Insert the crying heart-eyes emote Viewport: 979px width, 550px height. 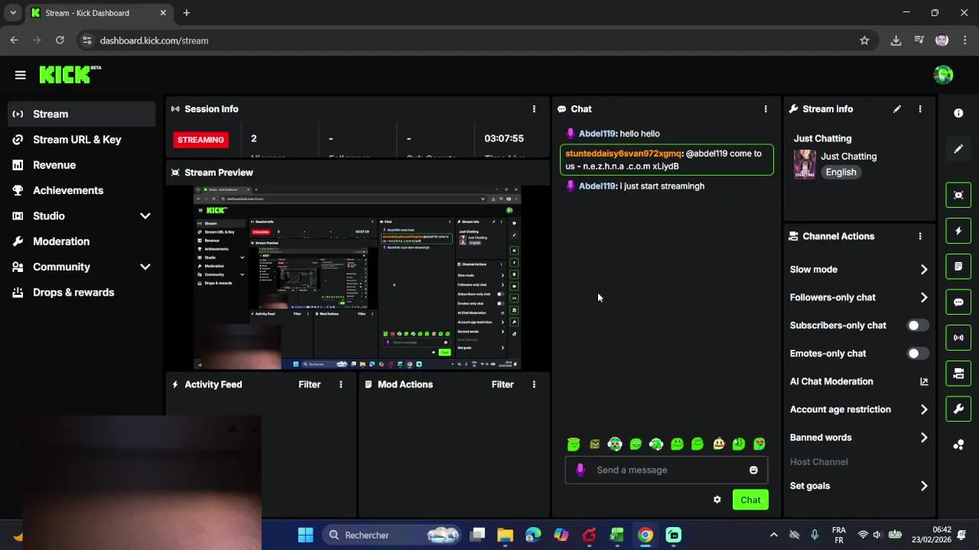pyautogui.click(x=759, y=444)
